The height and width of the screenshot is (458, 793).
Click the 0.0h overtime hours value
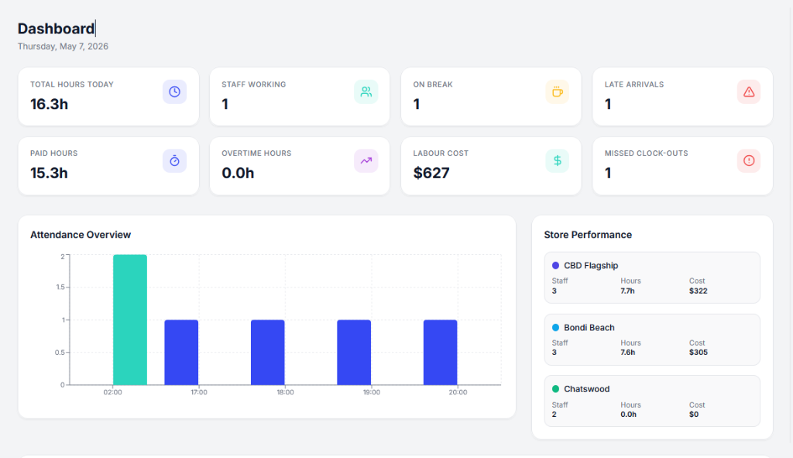click(238, 173)
